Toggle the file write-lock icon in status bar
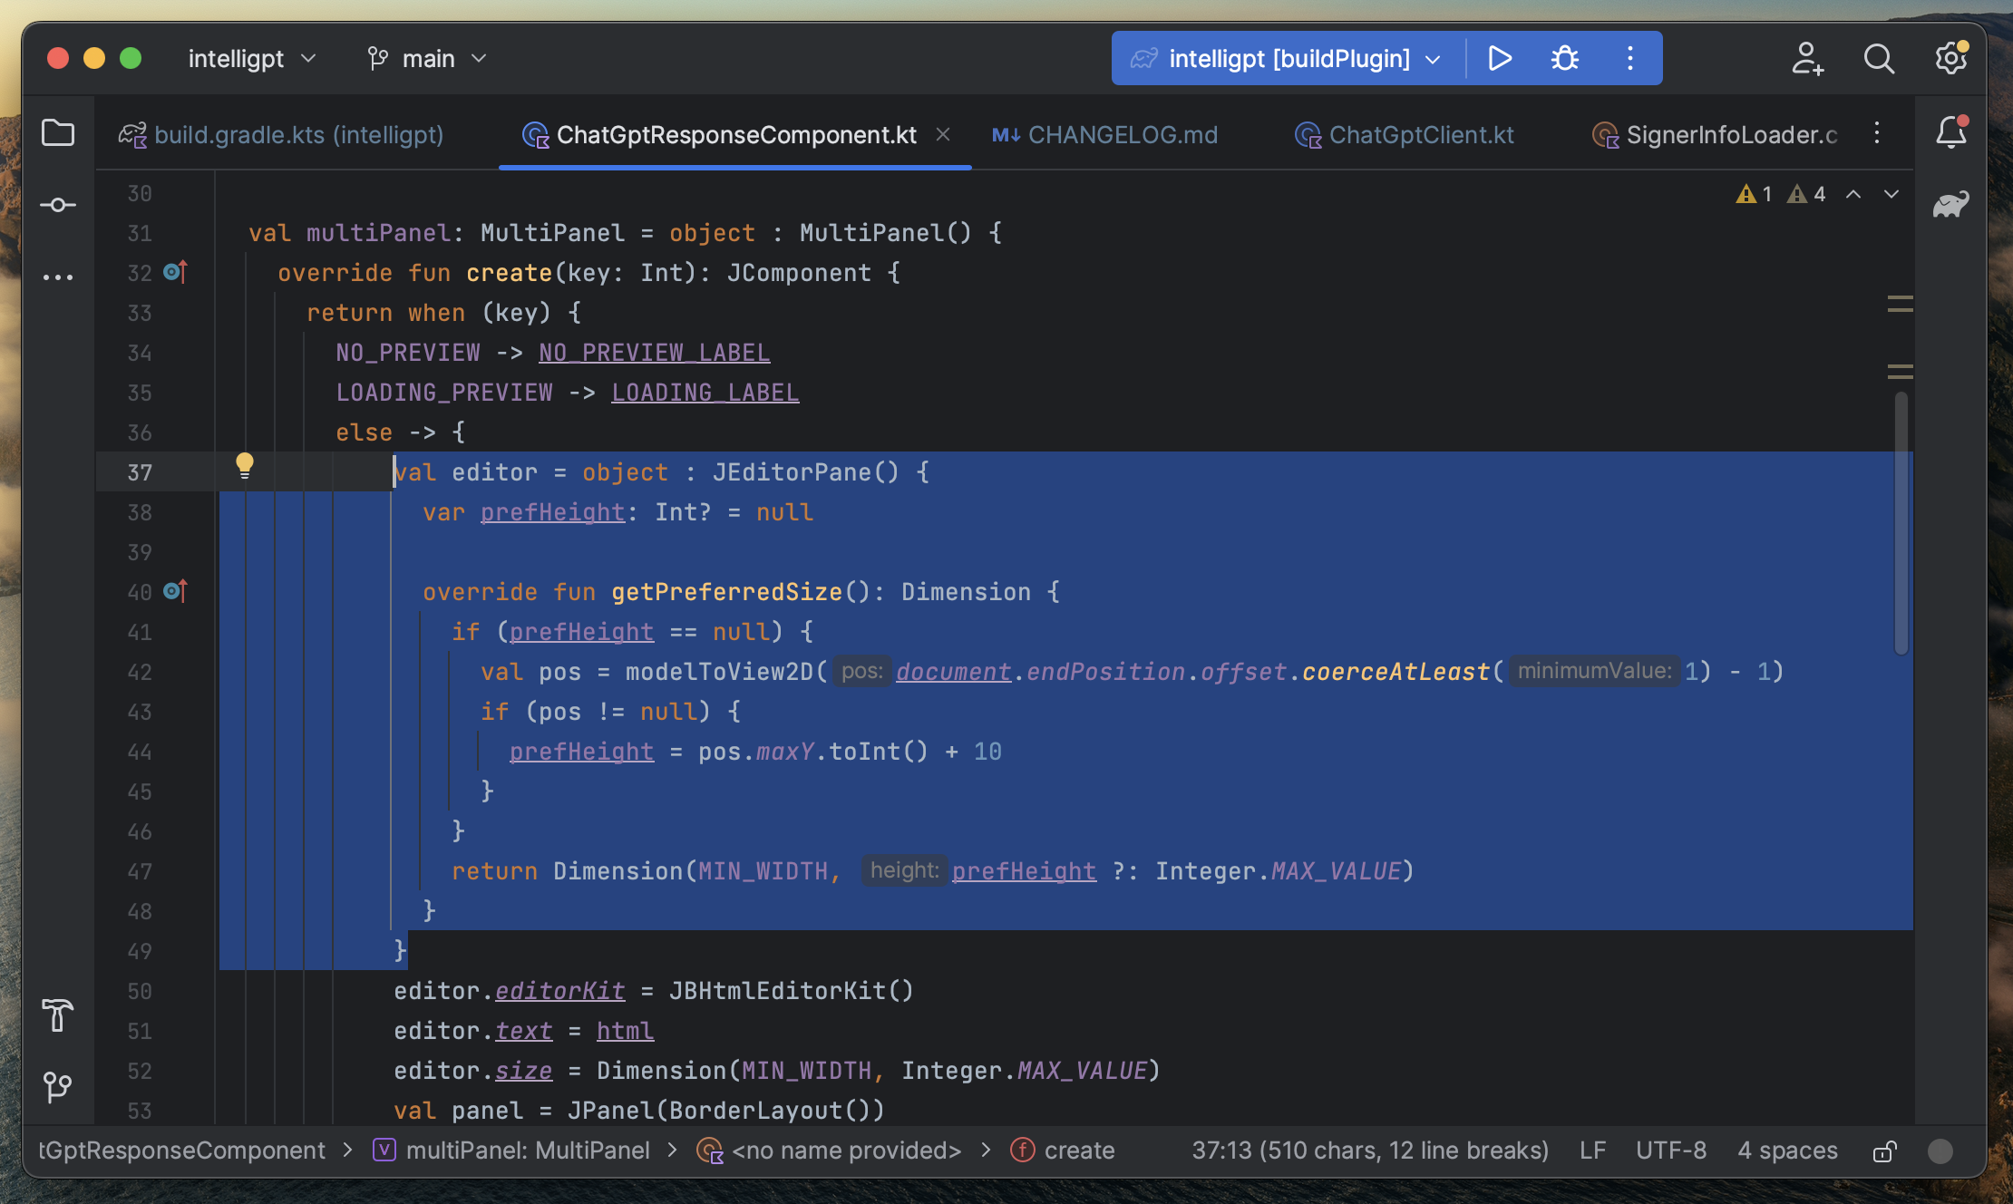The image size is (2013, 1204). click(x=1884, y=1151)
